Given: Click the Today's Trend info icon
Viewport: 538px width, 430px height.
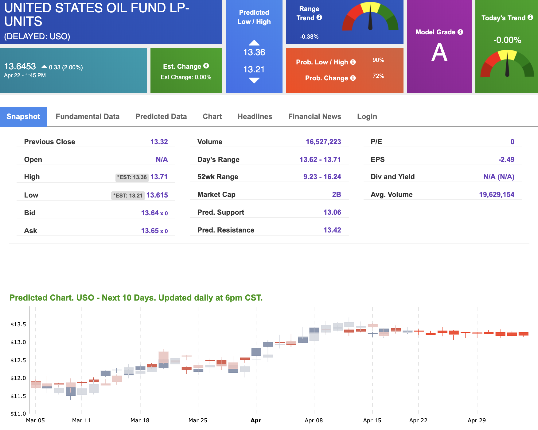Looking at the screenshot, I should tap(530, 17).
